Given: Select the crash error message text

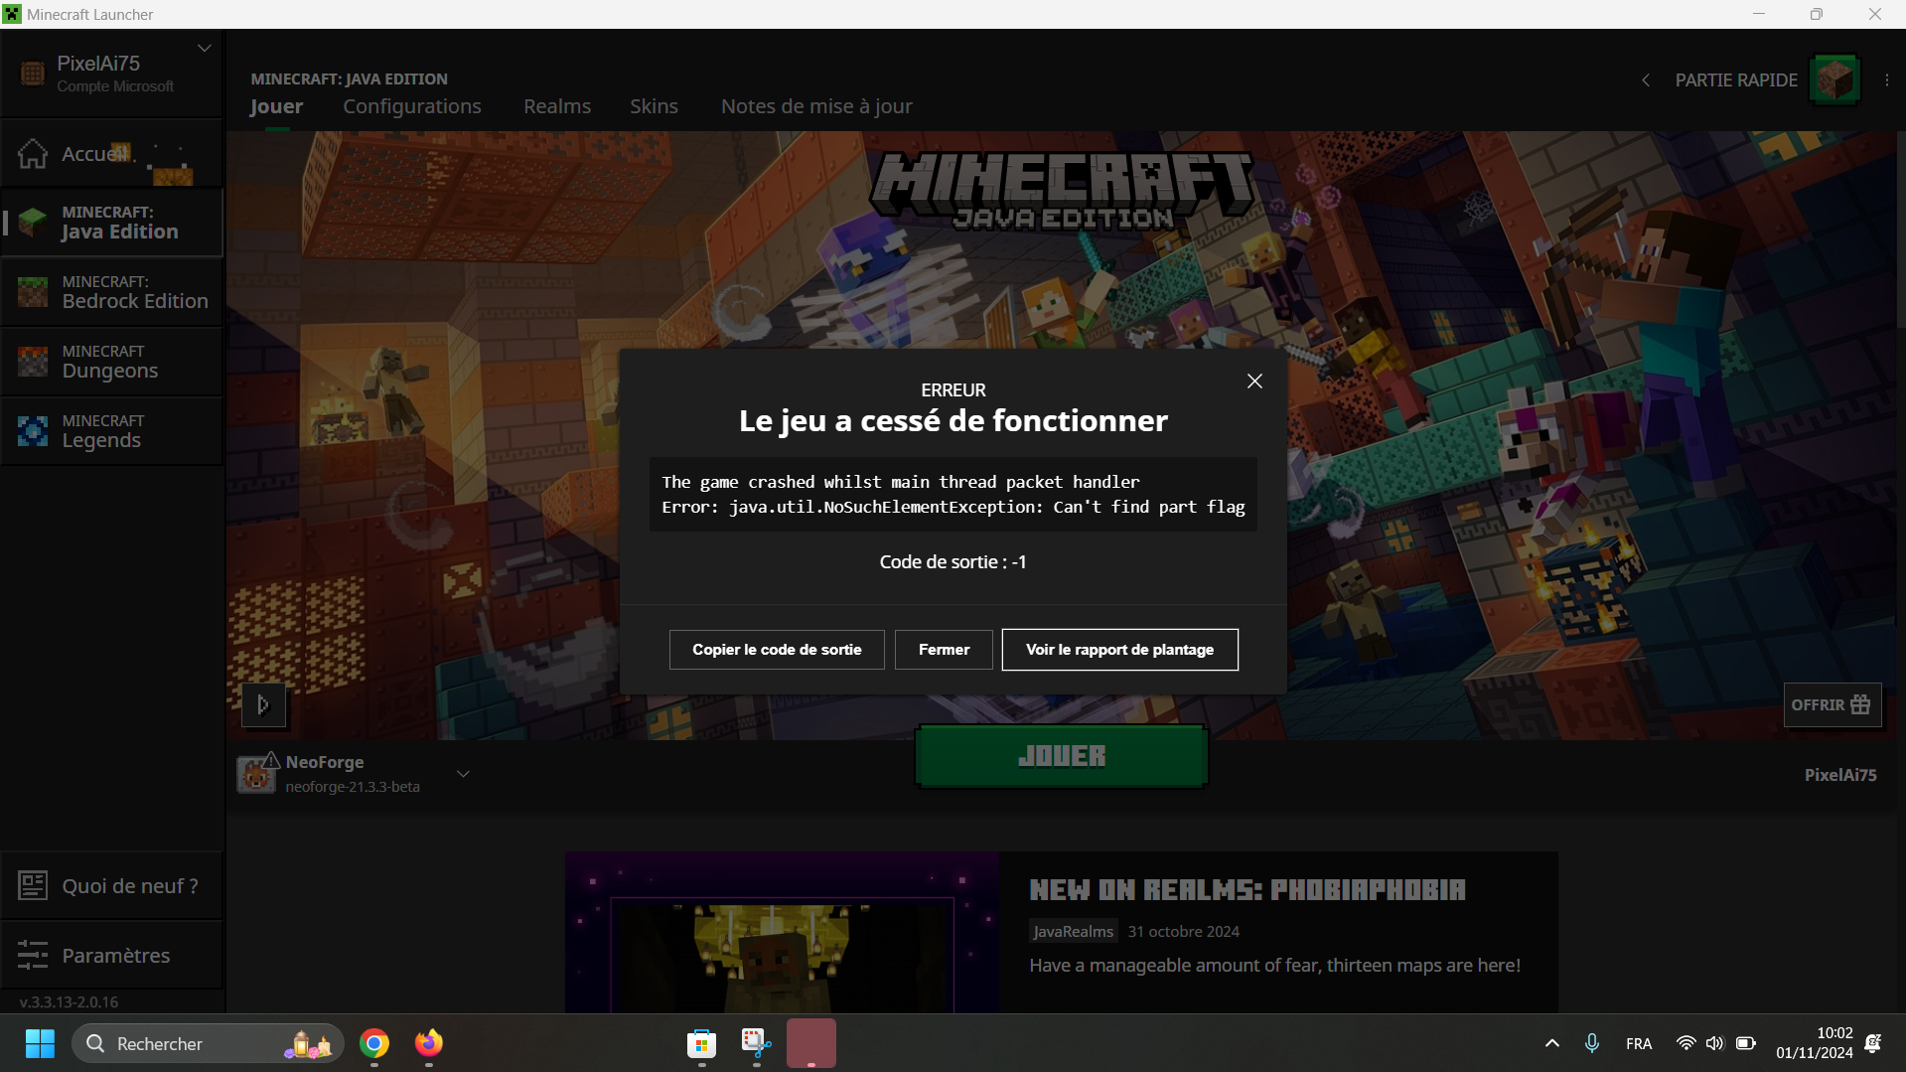Looking at the screenshot, I should (953, 495).
